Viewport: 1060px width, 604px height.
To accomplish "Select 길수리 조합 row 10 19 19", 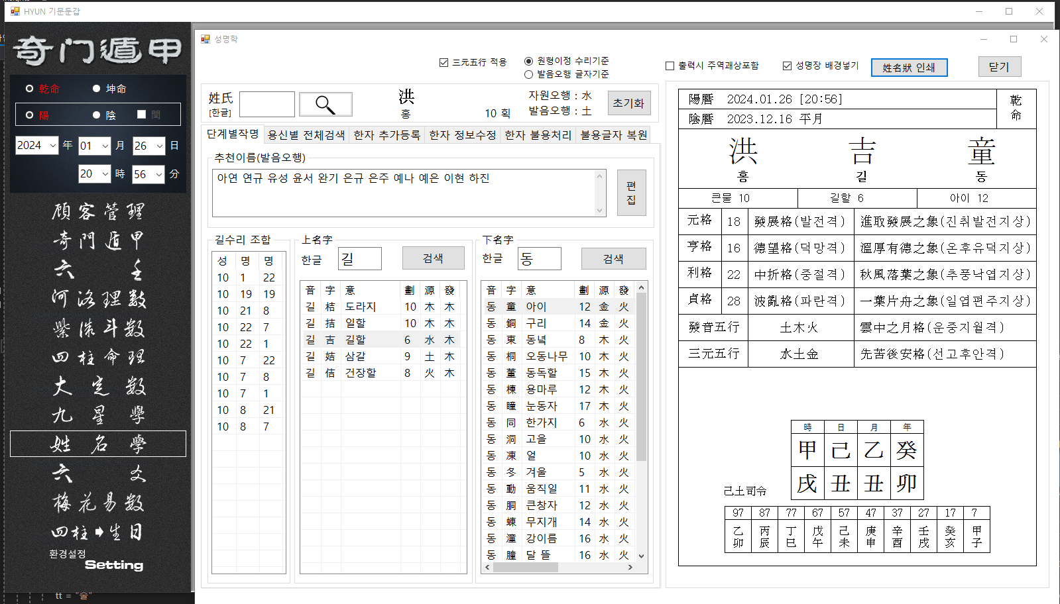I will click(248, 294).
